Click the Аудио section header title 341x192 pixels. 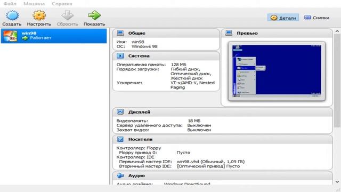click(x=136, y=175)
